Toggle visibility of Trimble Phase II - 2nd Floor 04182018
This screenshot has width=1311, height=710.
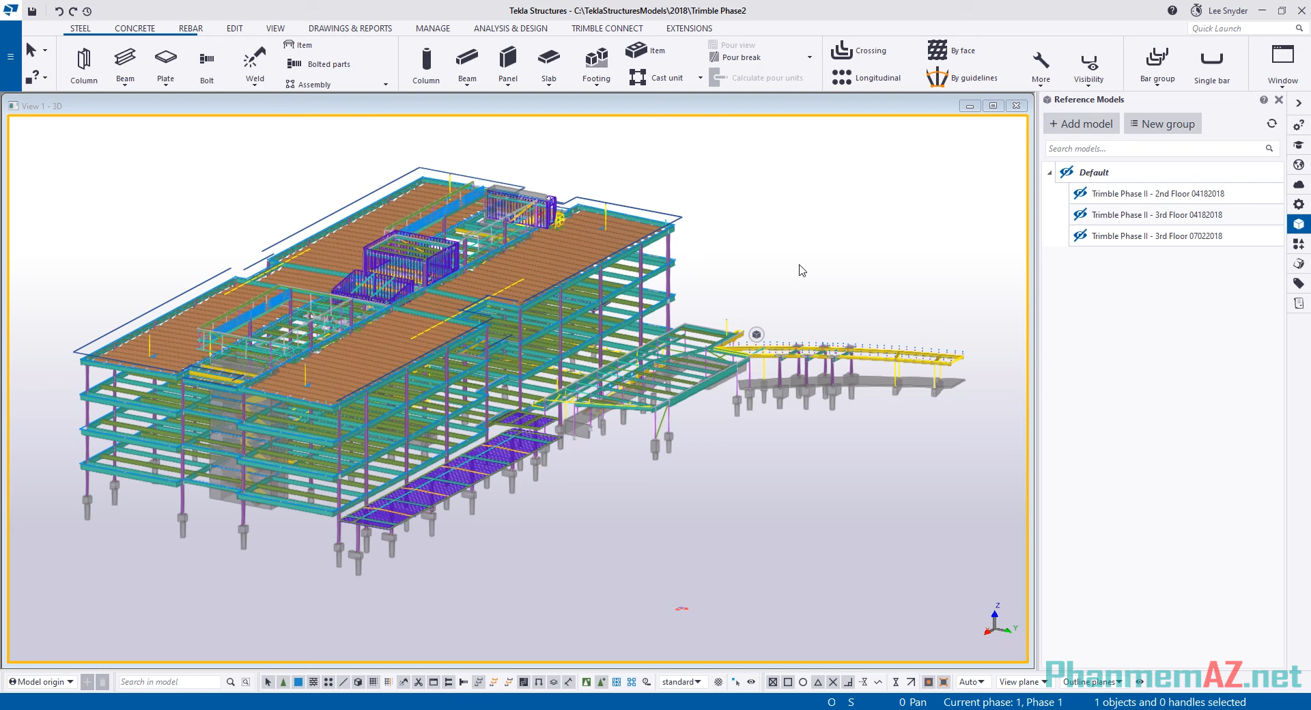[x=1080, y=193]
